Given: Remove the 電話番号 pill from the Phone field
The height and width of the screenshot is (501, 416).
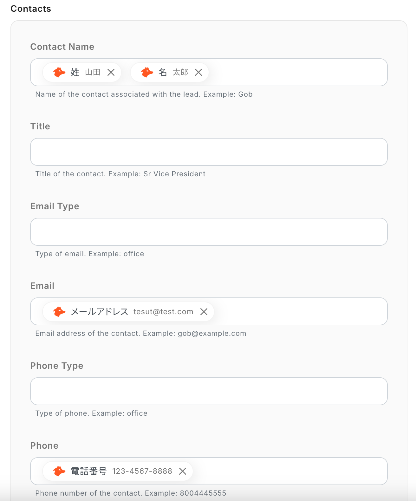Looking at the screenshot, I should (x=183, y=471).
